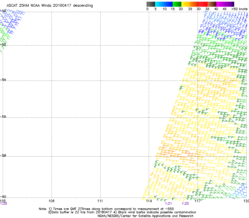Image resolution: width=249 pixels, height=218 pixels.
Task: Select the '10' label under the color scale
Action: click(165, 9)
